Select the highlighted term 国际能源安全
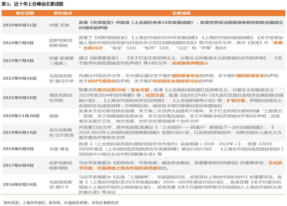287x206 pixels. (x=251, y=75)
